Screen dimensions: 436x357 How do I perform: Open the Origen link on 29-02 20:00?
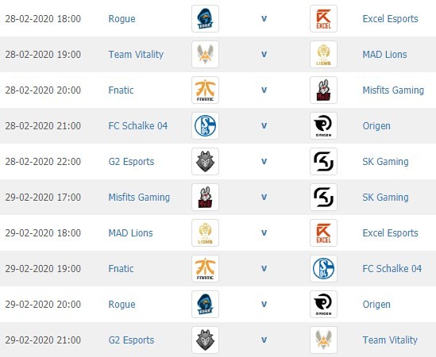pyautogui.click(x=376, y=305)
